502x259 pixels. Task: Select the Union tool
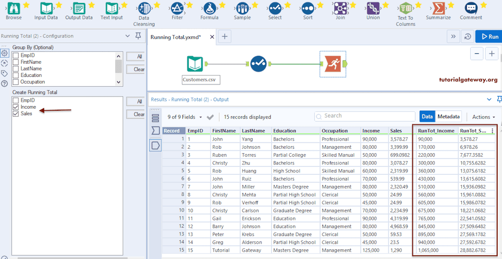373,8
